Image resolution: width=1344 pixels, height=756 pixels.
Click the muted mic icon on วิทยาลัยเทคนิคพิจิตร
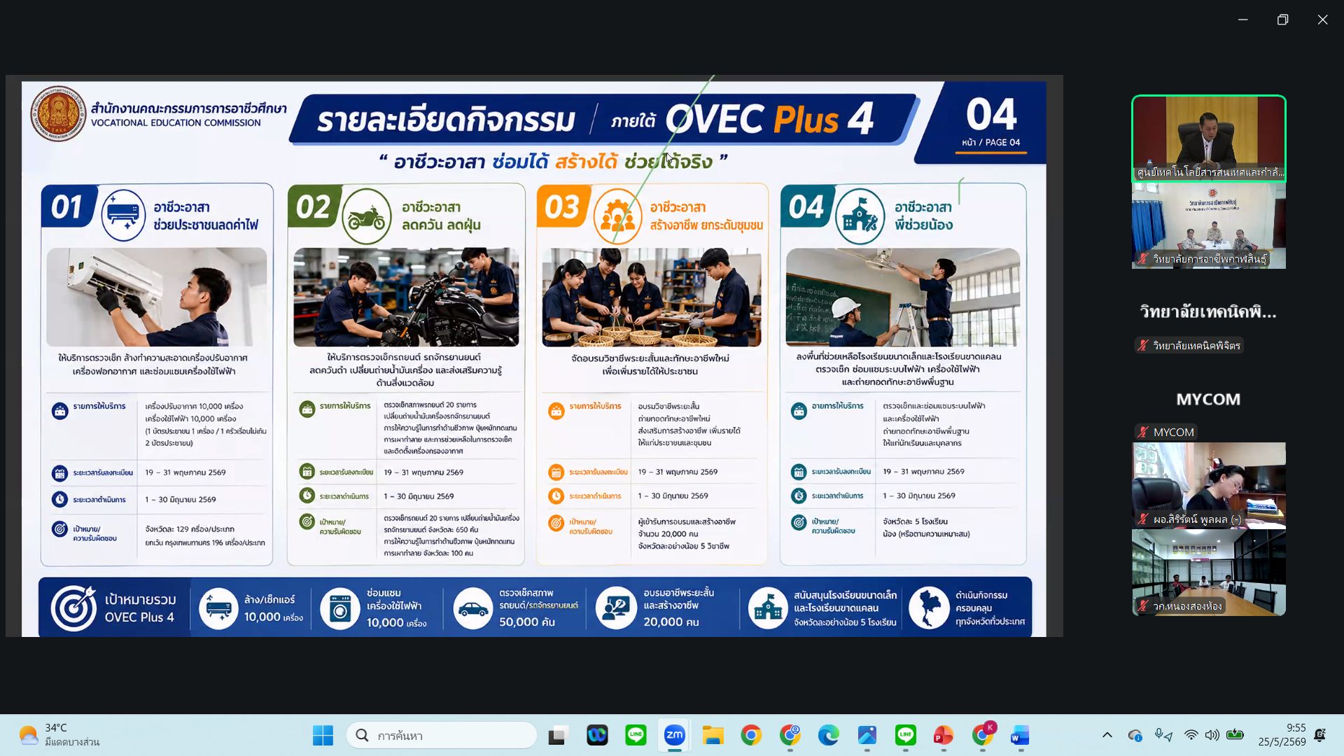point(1142,345)
